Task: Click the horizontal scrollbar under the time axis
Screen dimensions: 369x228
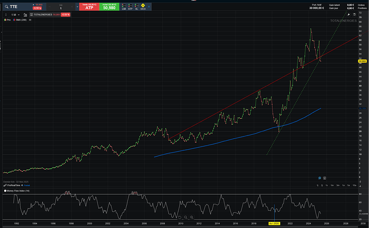Action: pyautogui.click(x=180, y=226)
